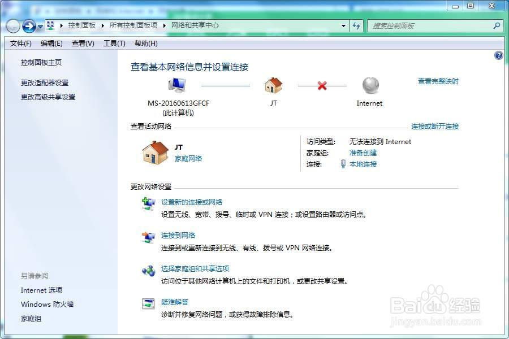
Task: Open the address bar history dropdown
Action: 343,25
